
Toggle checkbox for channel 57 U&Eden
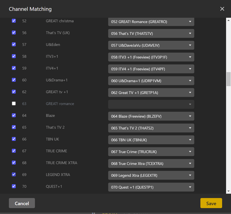coord(14,44)
